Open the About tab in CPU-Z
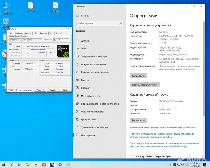This screenshot has height=168, width=210. click(x=58, y=33)
